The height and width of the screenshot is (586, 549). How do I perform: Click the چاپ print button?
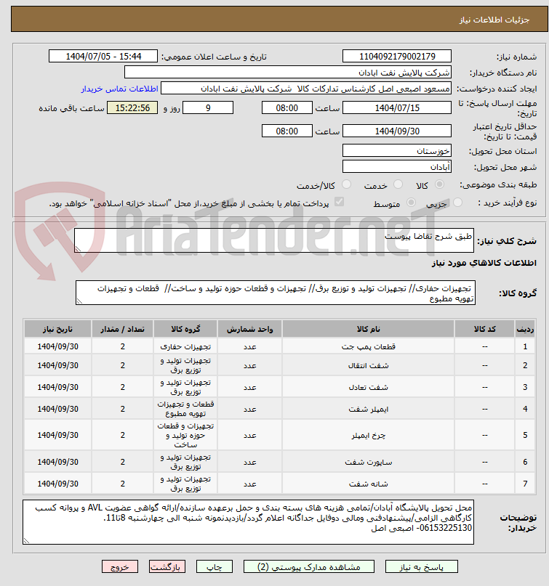[x=215, y=567]
